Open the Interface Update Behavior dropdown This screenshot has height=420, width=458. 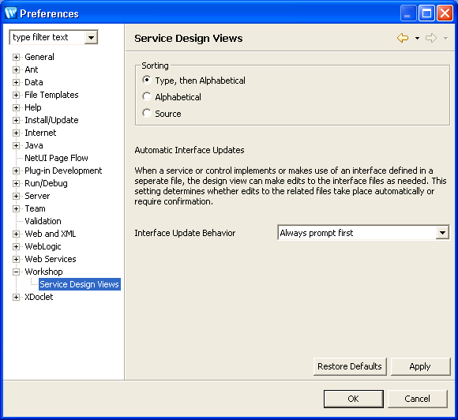pos(442,233)
